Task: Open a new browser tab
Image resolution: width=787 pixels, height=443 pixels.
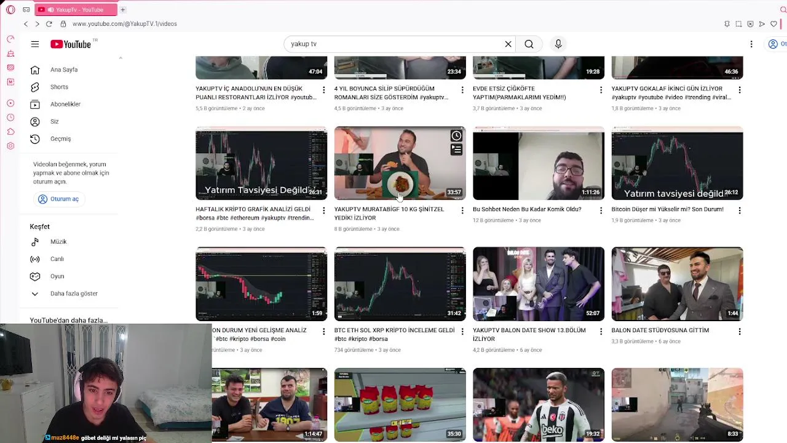Action: (x=123, y=10)
